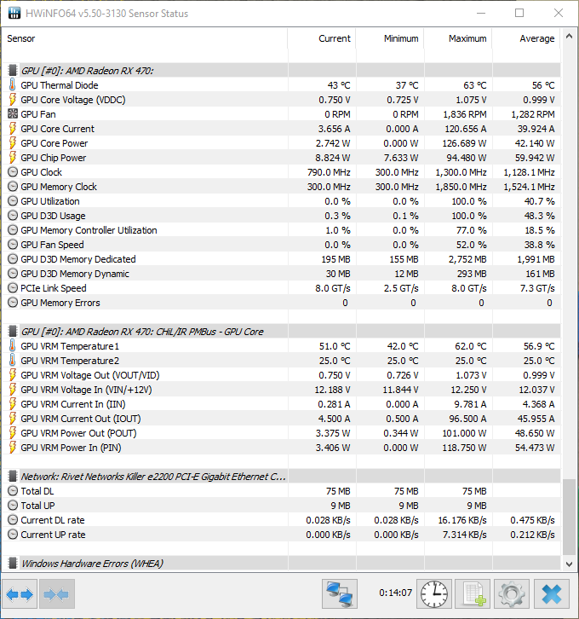Click the chip icon of the first AMD Radeon RX 470 header
The height and width of the screenshot is (619, 579).
(x=13, y=70)
